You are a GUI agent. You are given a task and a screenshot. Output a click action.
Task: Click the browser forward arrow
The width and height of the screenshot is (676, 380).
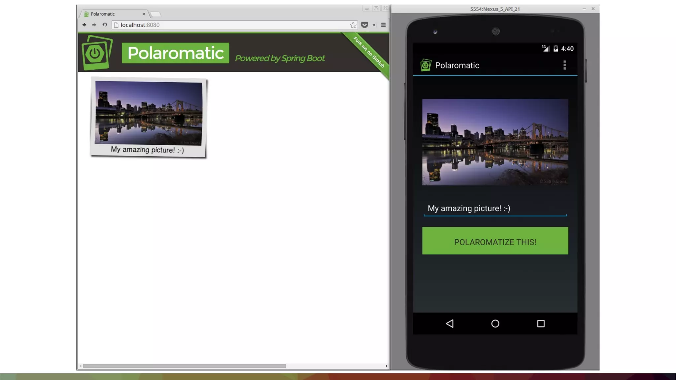pos(94,25)
